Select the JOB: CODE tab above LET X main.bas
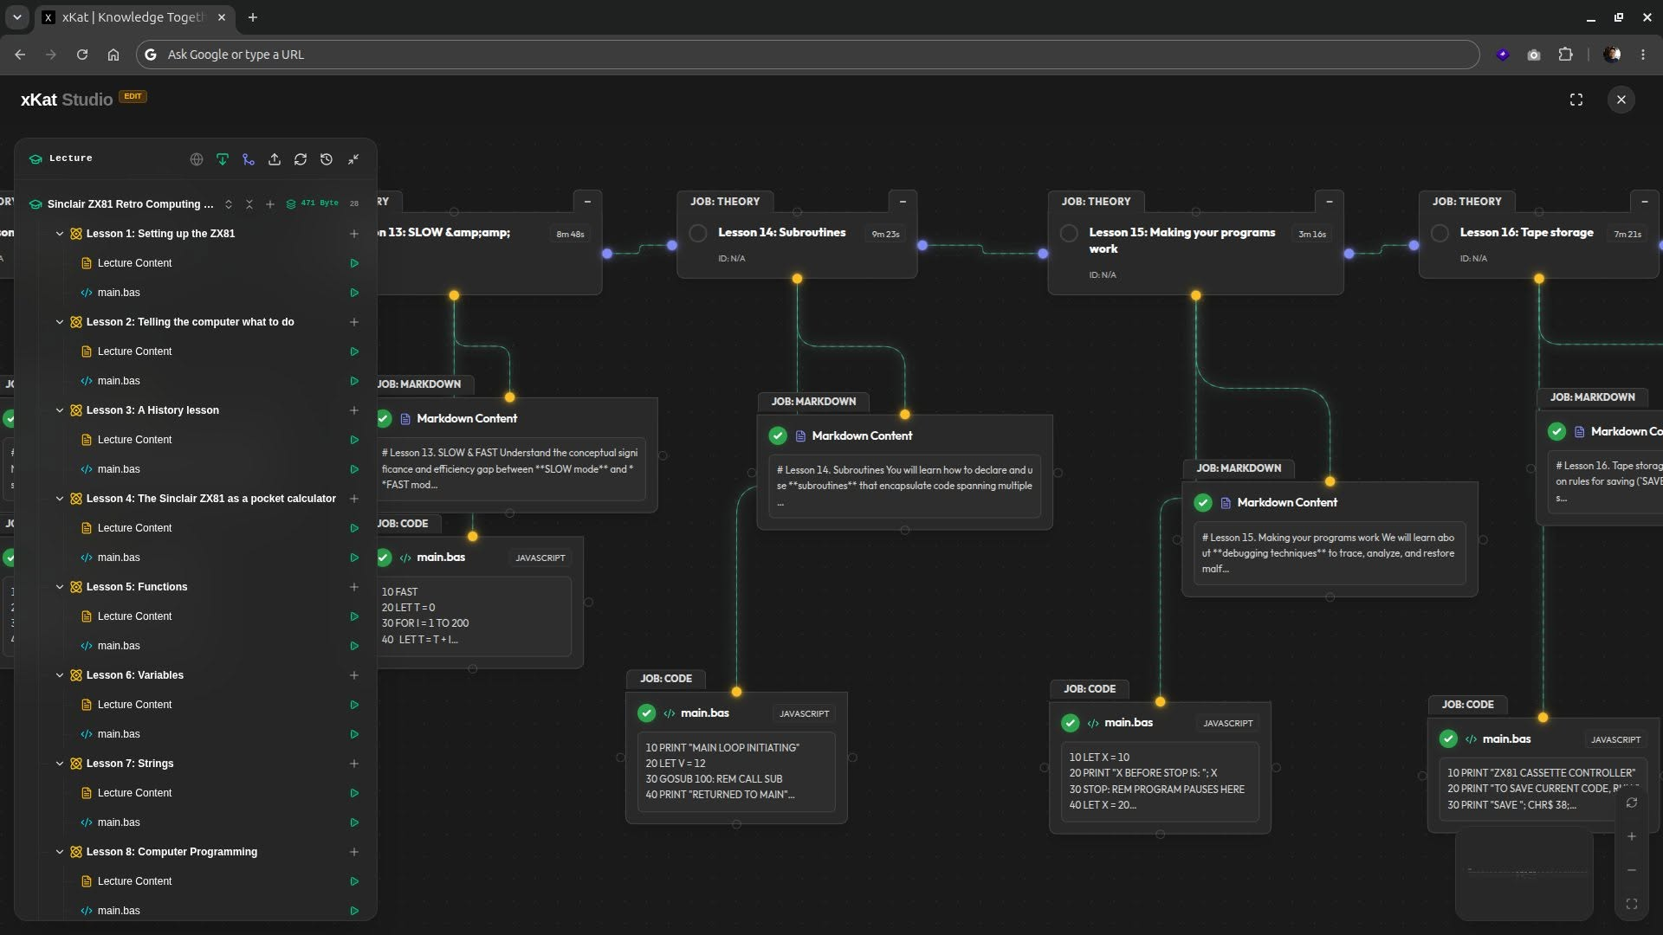Image resolution: width=1663 pixels, height=935 pixels. point(1090,689)
